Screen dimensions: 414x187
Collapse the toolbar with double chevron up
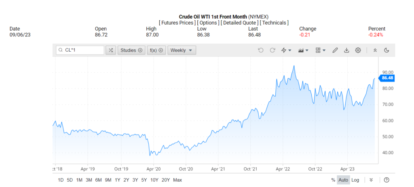[375, 50]
